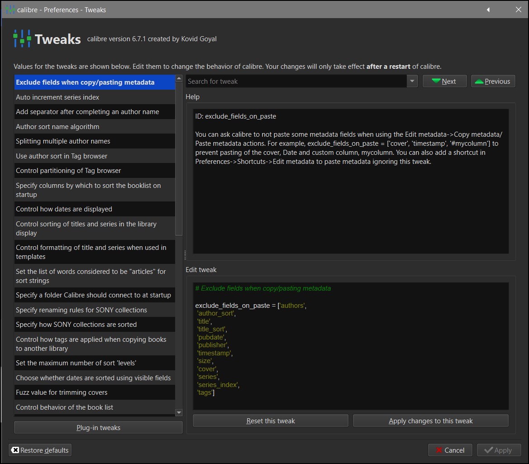This screenshot has height=464, width=529.
Task: Click Reset this tweak button
Action: coord(270,421)
